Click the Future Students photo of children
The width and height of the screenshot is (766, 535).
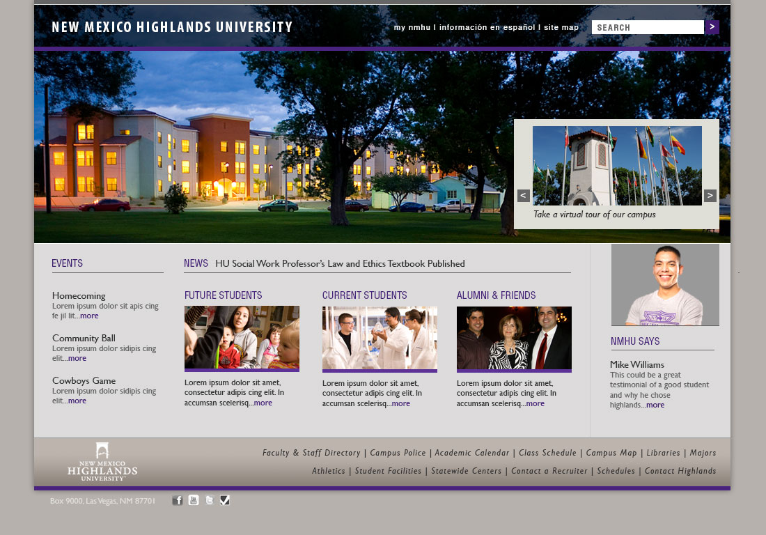[242, 339]
